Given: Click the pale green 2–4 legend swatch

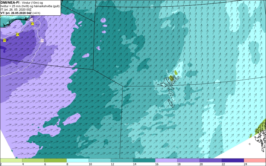Looking at the screenshot, I should pyautogui.click(x=11, y=160).
